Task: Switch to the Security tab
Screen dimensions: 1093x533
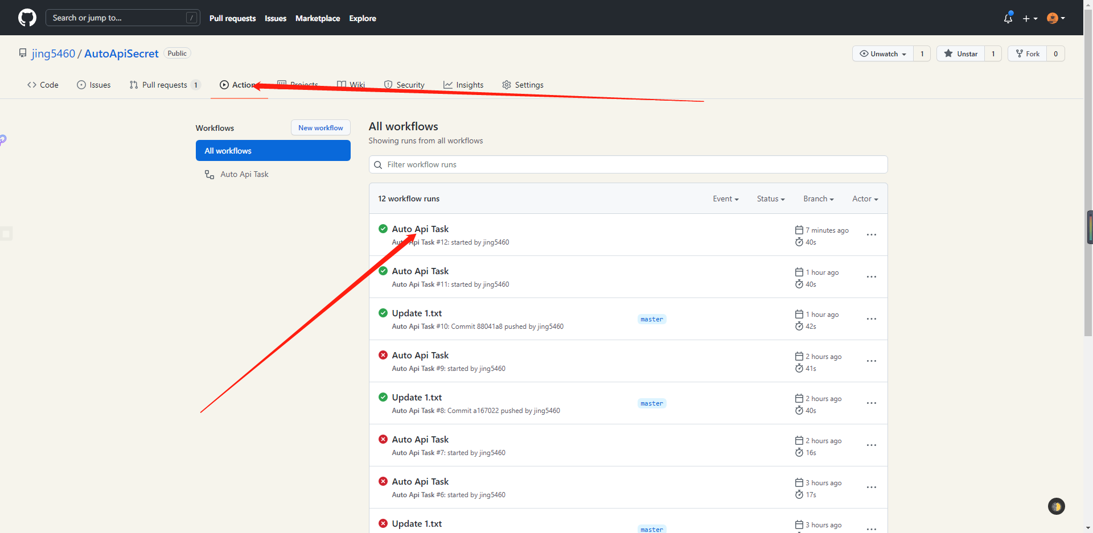Action: coord(404,85)
